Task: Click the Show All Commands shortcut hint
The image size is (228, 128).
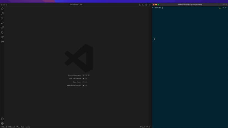Action: point(75,75)
